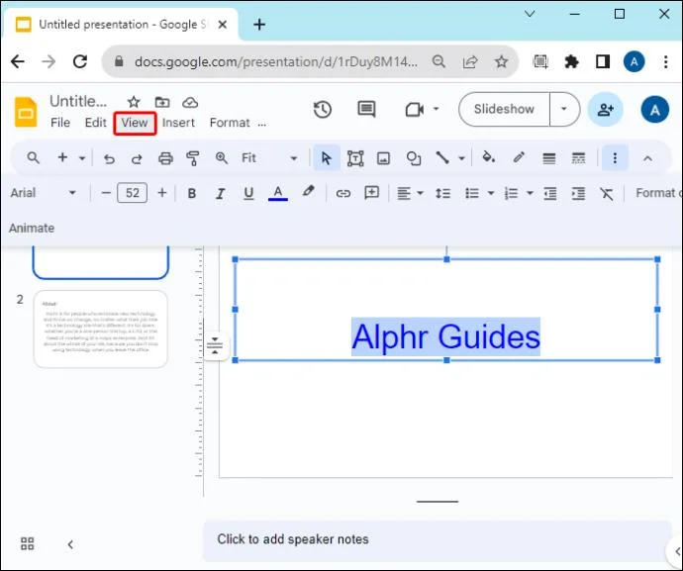Click the print icon
Image resolution: width=683 pixels, height=571 pixels.
tap(165, 158)
